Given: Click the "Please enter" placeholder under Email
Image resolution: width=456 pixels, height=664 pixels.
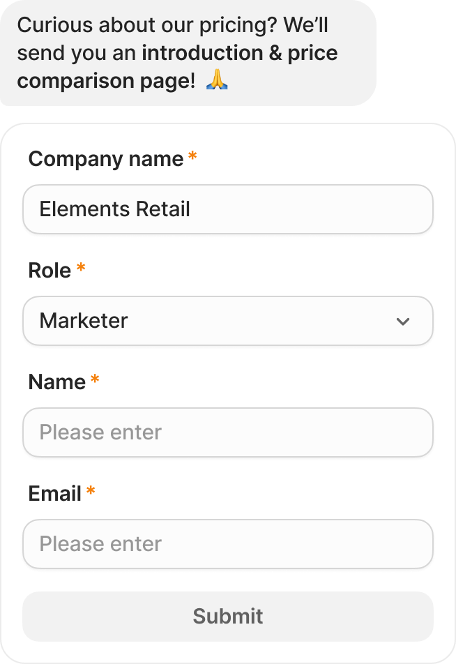Looking at the screenshot, I should pos(100,544).
